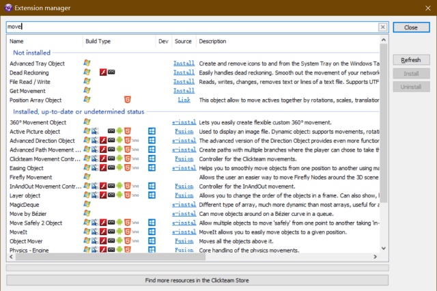Screen dimensions: 437x291
Task: Click the 'Installed, up-to-date or undetermined status' group header
Action: tap(79, 112)
